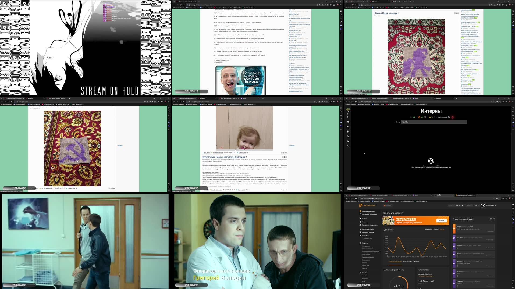Open downloads in the Интерны window's side panel
This screenshot has width=515, height=289.
(x=513, y=115)
